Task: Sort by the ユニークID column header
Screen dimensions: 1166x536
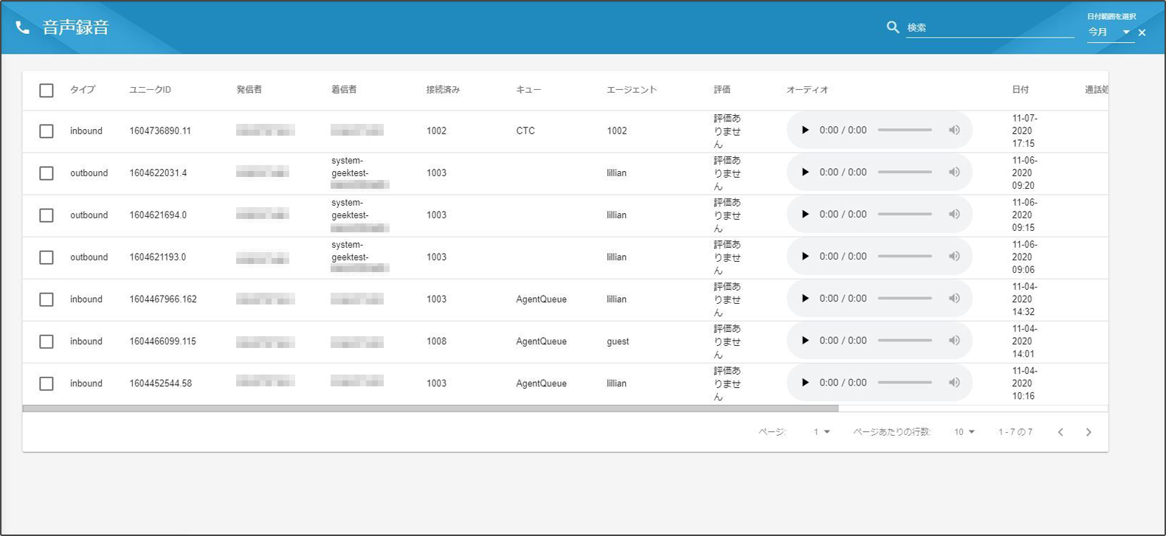Action: pyautogui.click(x=150, y=90)
